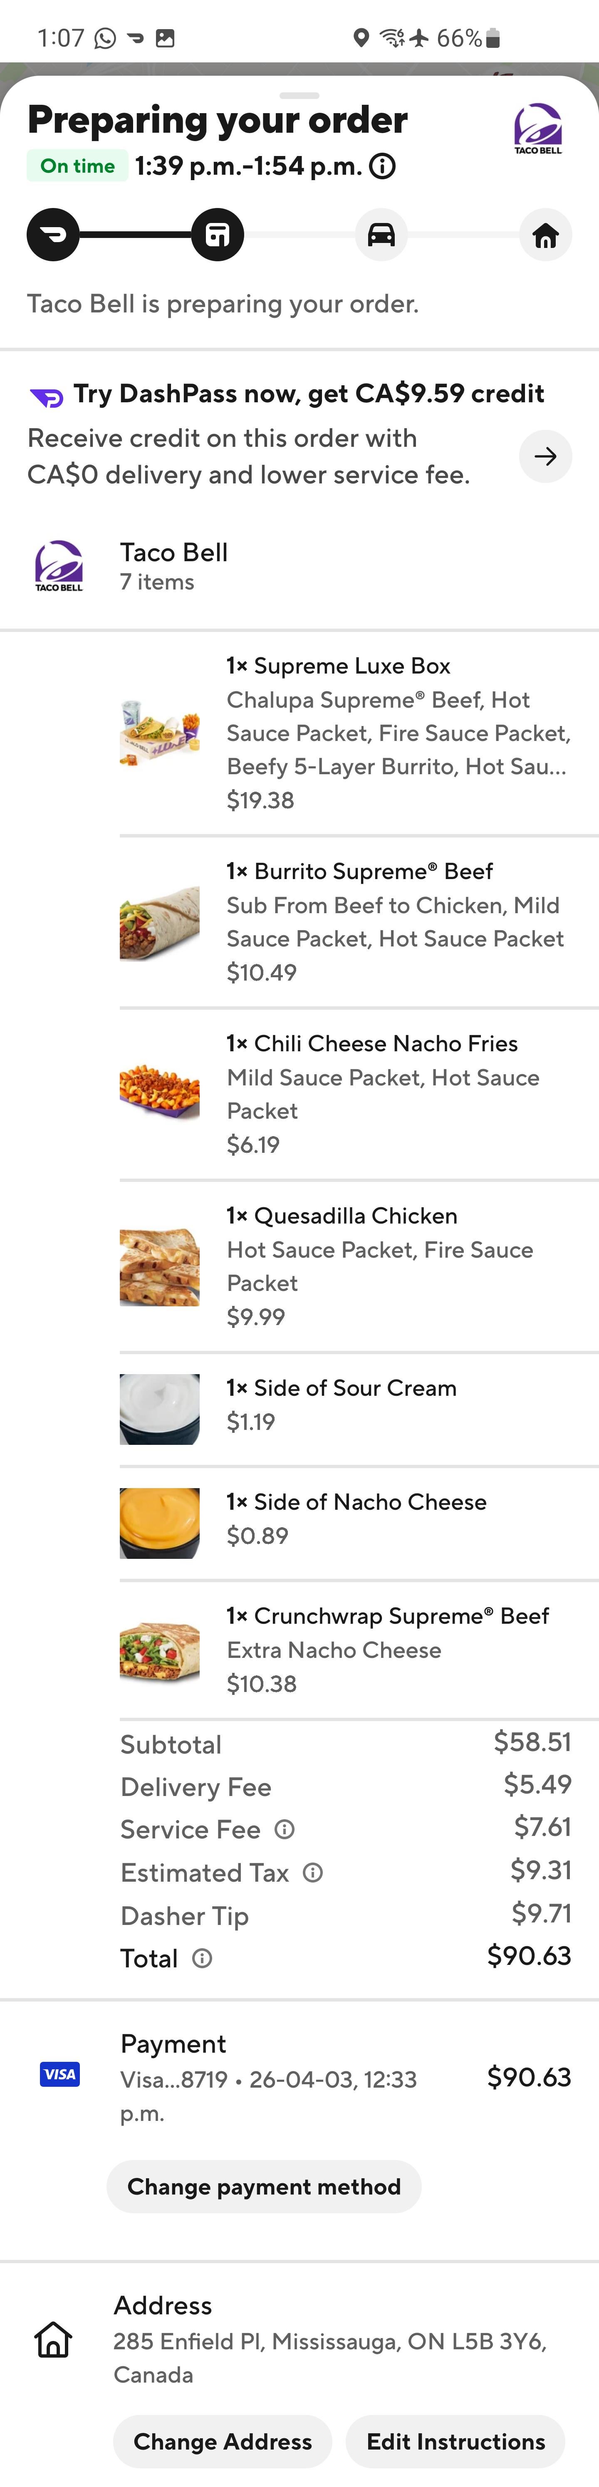
Task: Tap Burrito Supreme Beef item image
Action: pyautogui.click(x=159, y=922)
